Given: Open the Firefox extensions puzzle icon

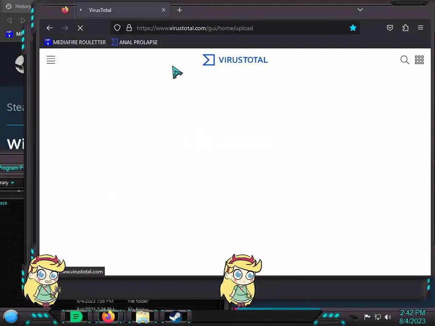Looking at the screenshot, I should click(405, 28).
